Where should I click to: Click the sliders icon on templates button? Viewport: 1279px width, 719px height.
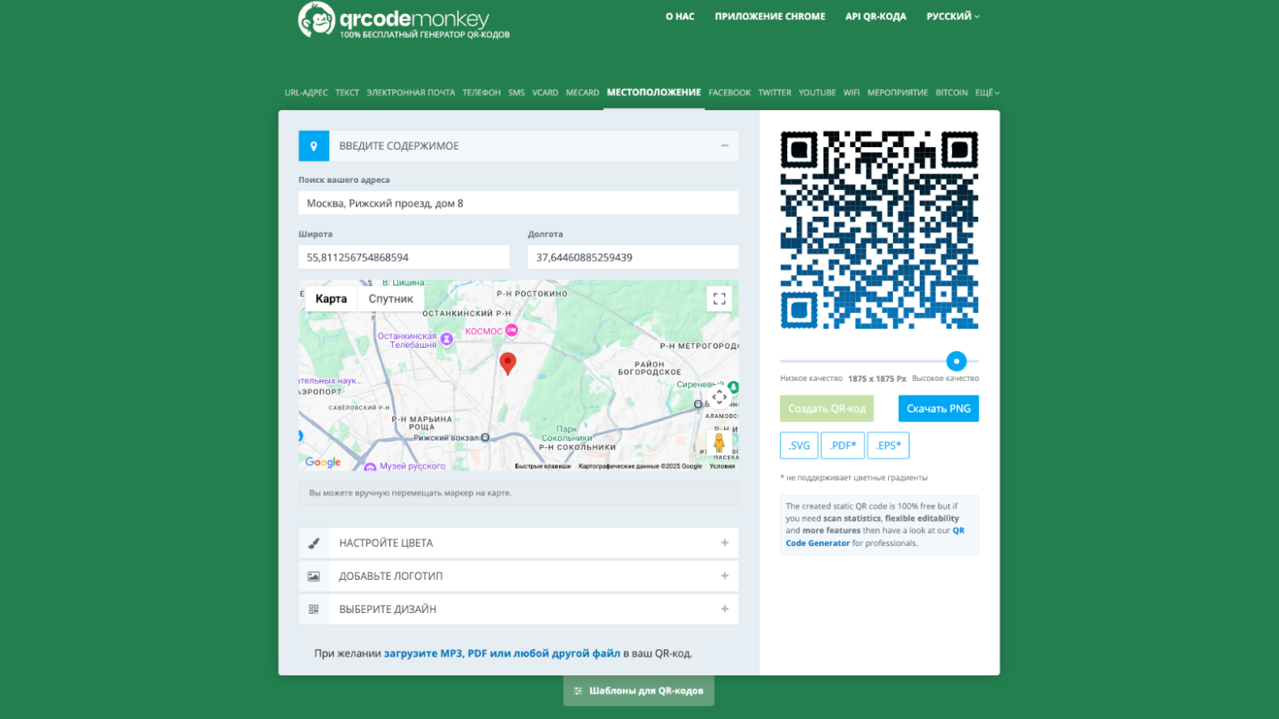578,692
